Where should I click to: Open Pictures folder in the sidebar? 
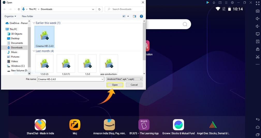coord(13,57)
